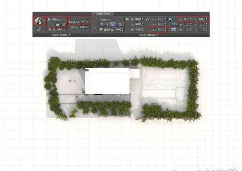The height and width of the screenshot is (171, 242).
Task: Open the Paint On dropdown
Action: click(84, 22)
